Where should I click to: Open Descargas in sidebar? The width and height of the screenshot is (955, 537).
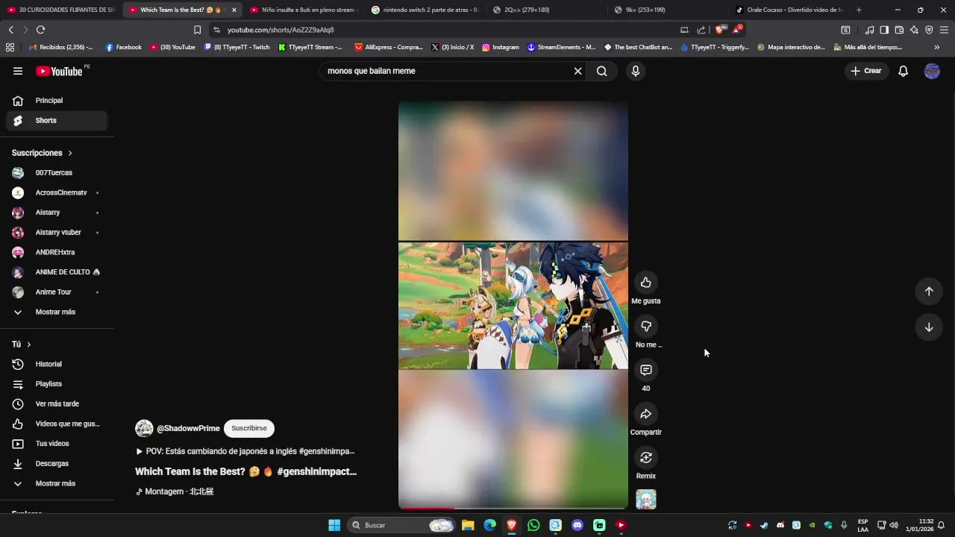57,464
